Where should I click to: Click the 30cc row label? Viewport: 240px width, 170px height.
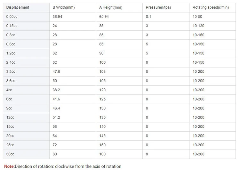(10, 154)
